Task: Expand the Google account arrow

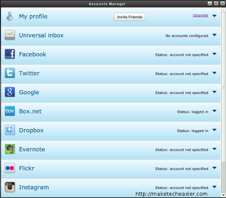Action: [x=214, y=92]
